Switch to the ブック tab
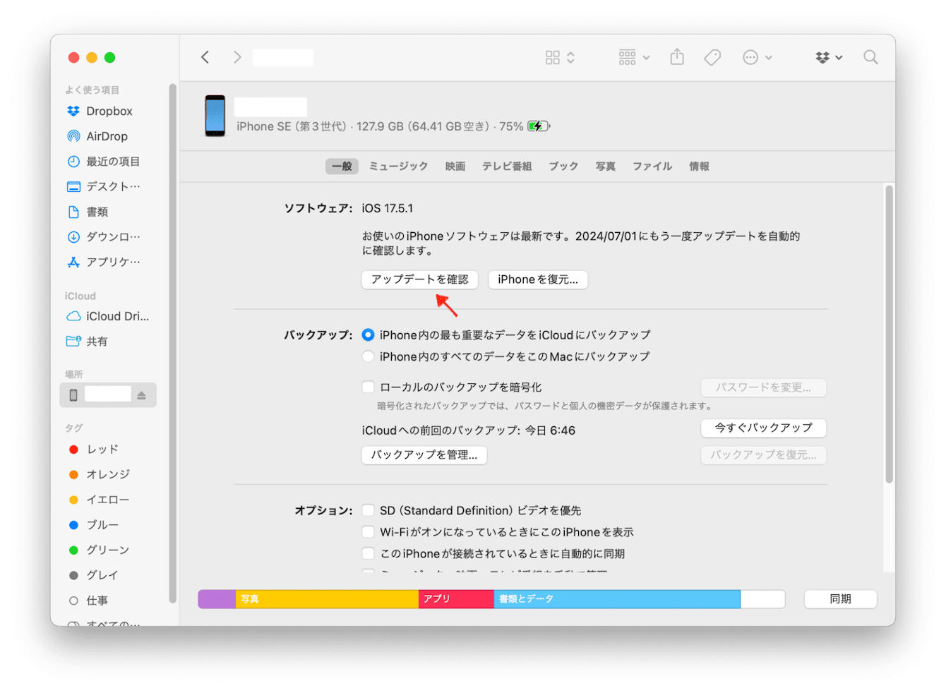Viewport: 946px width, 693px height. (x=563, y=167)
